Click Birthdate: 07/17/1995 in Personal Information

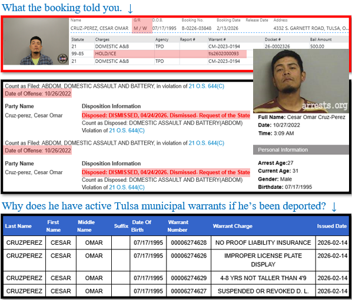tap(285, 187)
